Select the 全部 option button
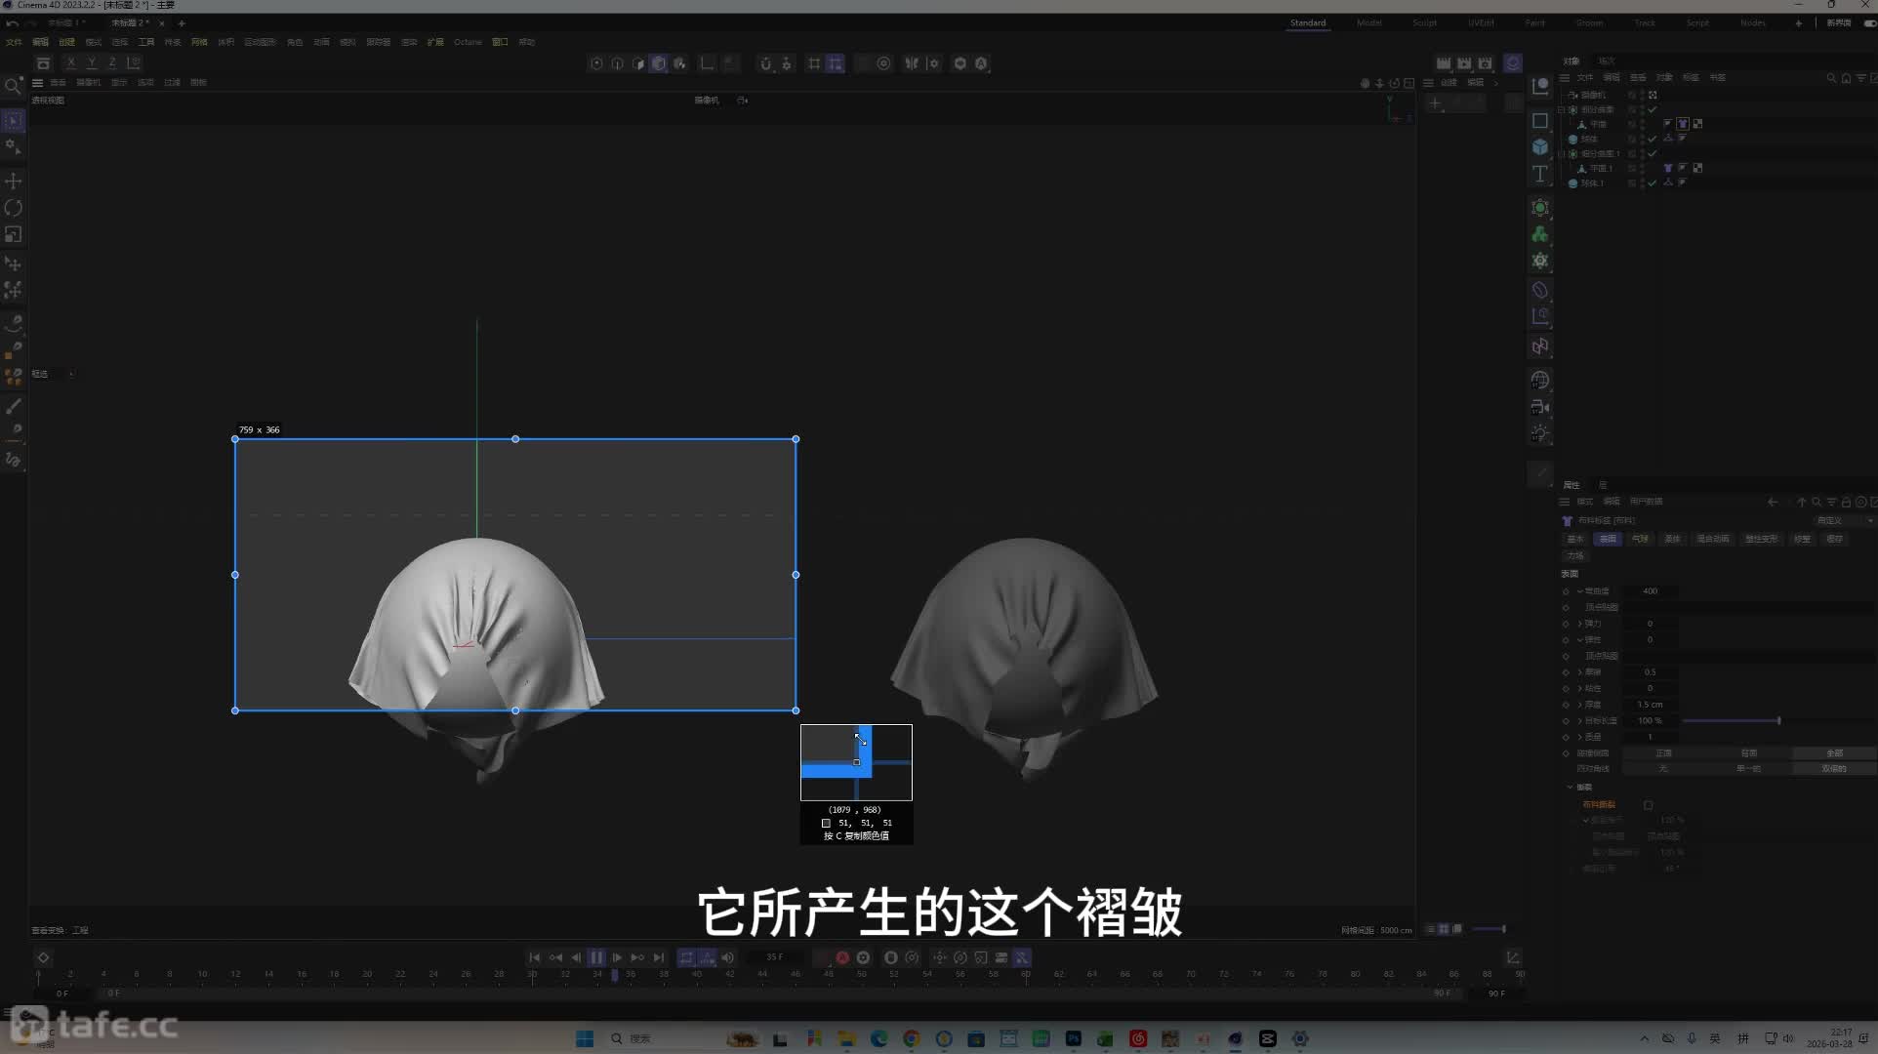The image size is (1878, 1054). point(1834,753)
